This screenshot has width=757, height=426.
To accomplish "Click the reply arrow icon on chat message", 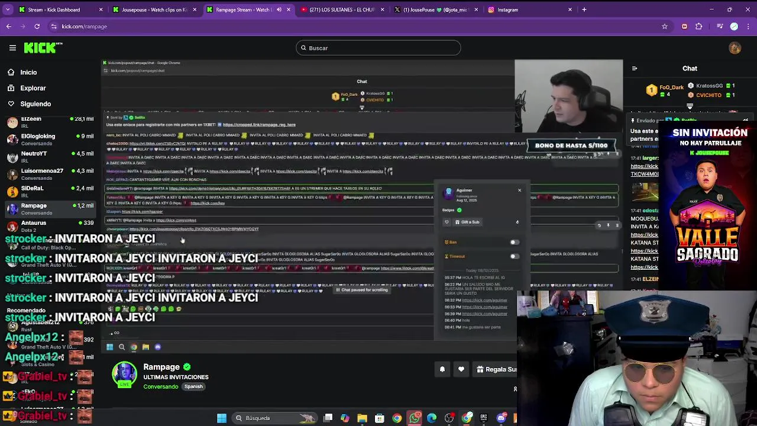I will (x=599, y=225).
